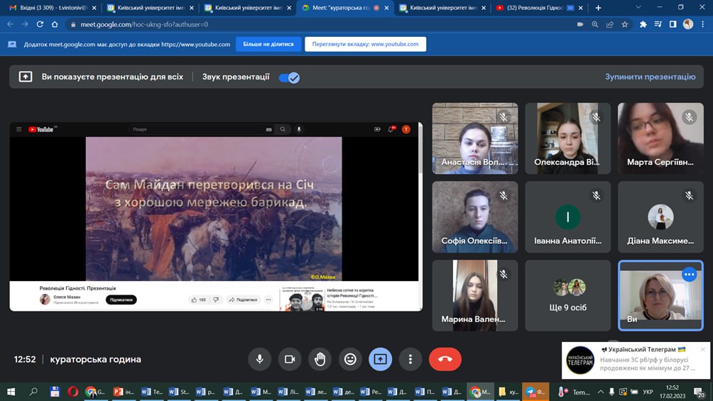The image size is (713, 401).
Task: Open YouTube notifications bell
Action: coord(391,130)
